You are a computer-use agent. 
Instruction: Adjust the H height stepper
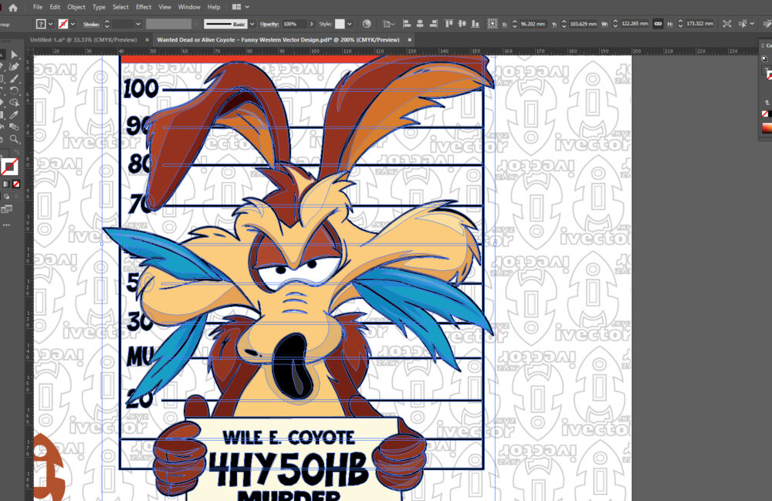point(680,24)
